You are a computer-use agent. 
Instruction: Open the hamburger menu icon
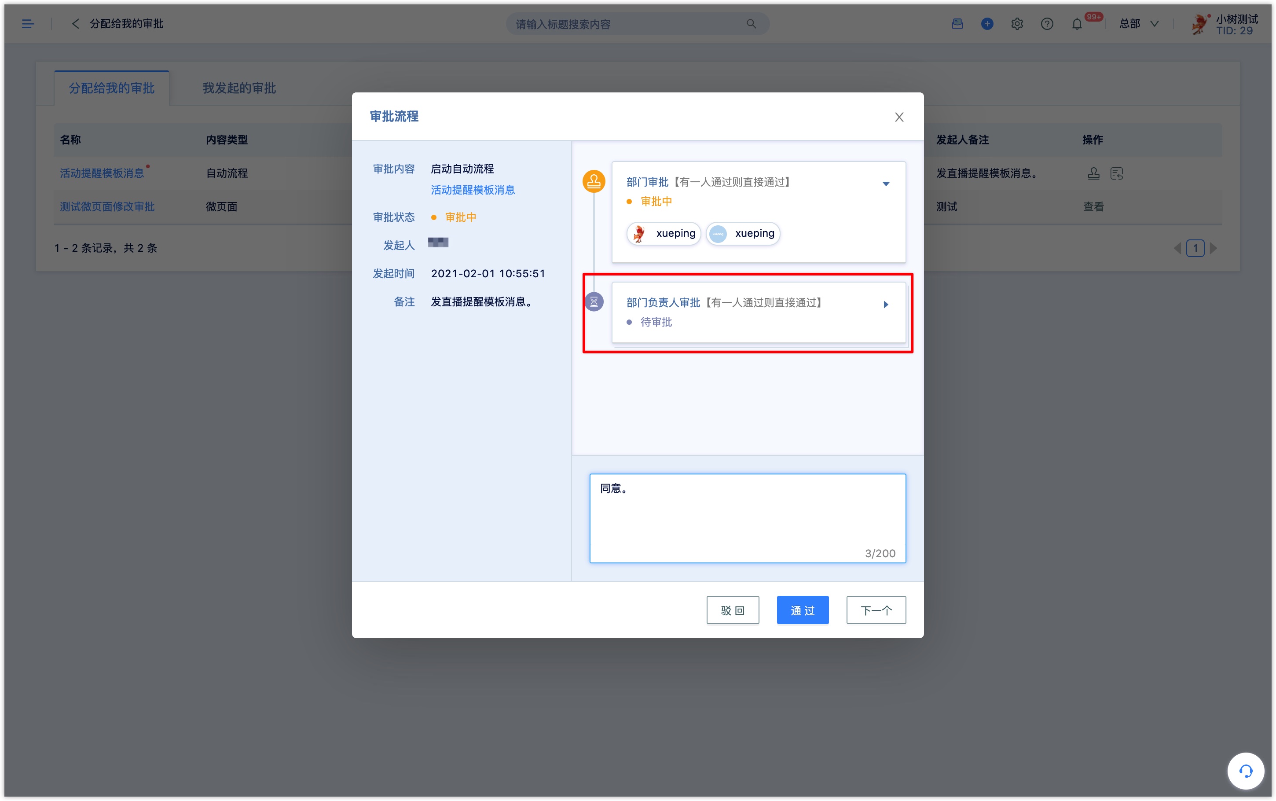pyautogui.click(x=28, y=24)
